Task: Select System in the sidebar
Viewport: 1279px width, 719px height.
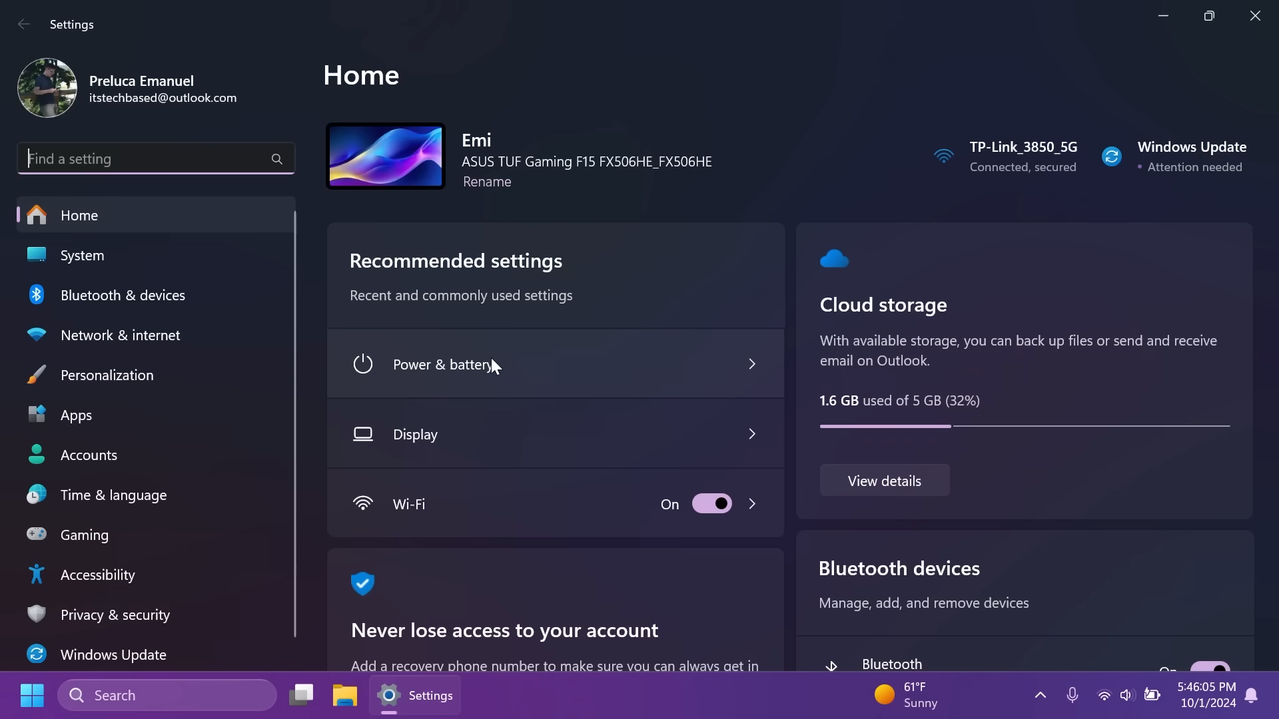Action: pos(82,256)
